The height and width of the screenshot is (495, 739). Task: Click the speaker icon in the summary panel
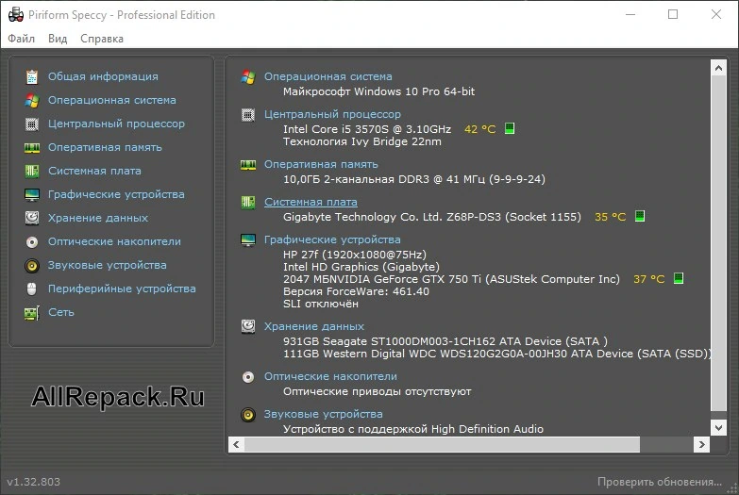click(248, 415)
